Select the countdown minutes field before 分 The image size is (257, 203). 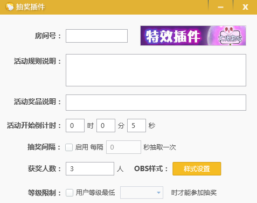pyautogui.click(x=106, y=125)
